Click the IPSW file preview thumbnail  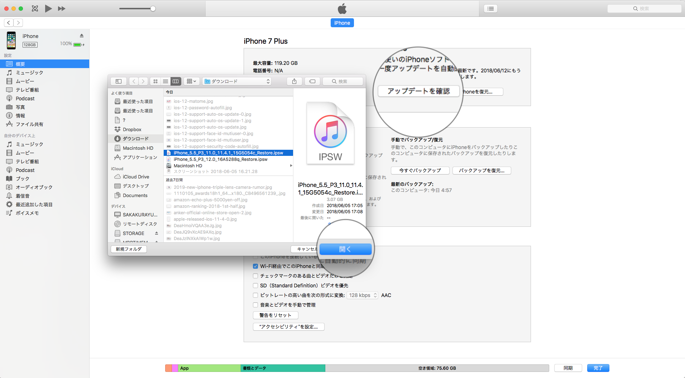click(x=330, y=133)
